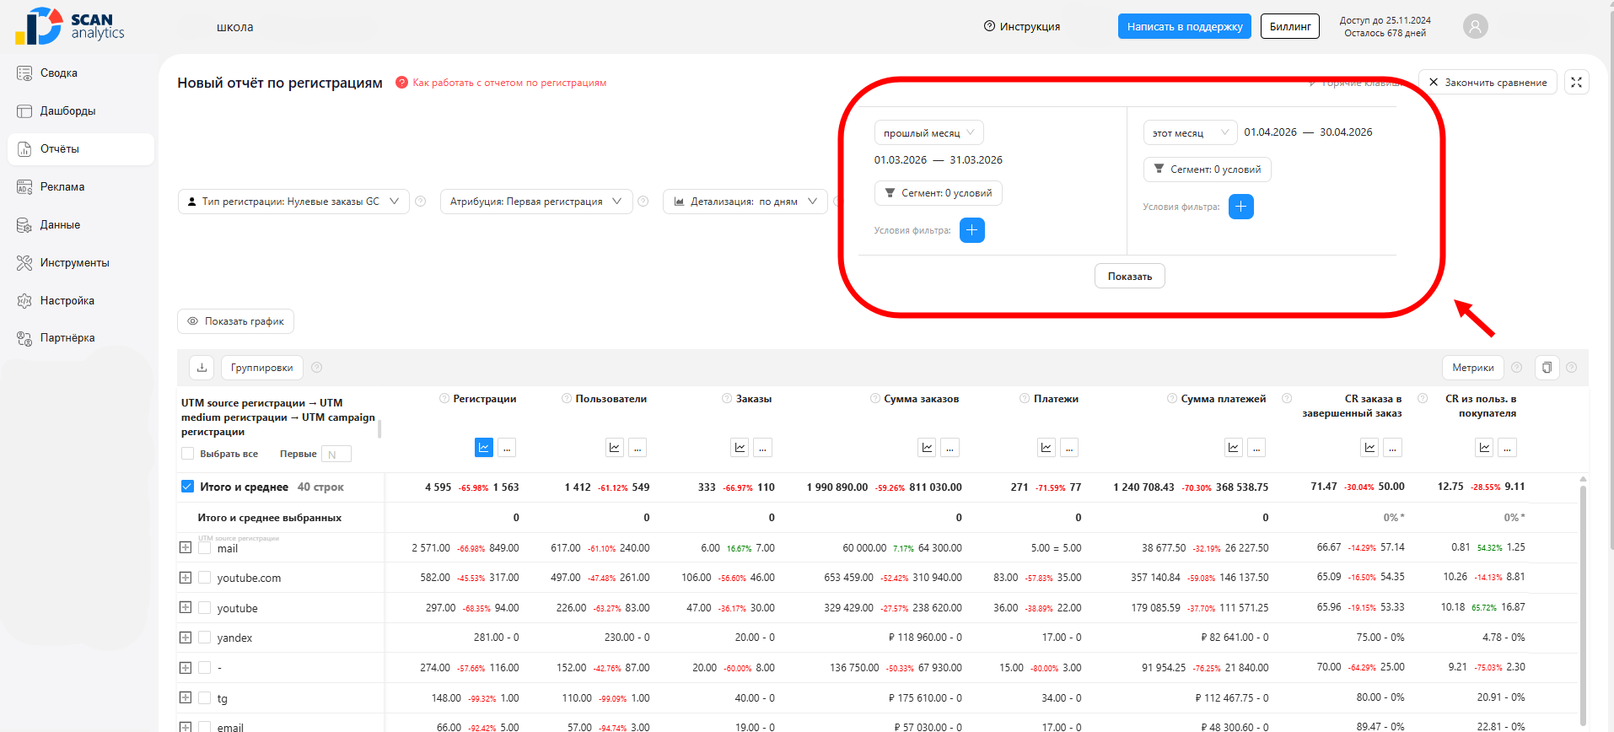Check the tg row checkbox

(204, 697)
